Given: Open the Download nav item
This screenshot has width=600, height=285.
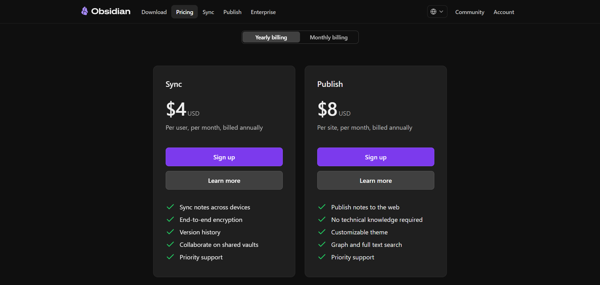Looking at the screenshot, I should (x=154, y=12).
